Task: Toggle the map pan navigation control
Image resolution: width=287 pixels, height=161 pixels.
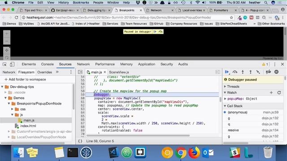Action: point(7,51)
